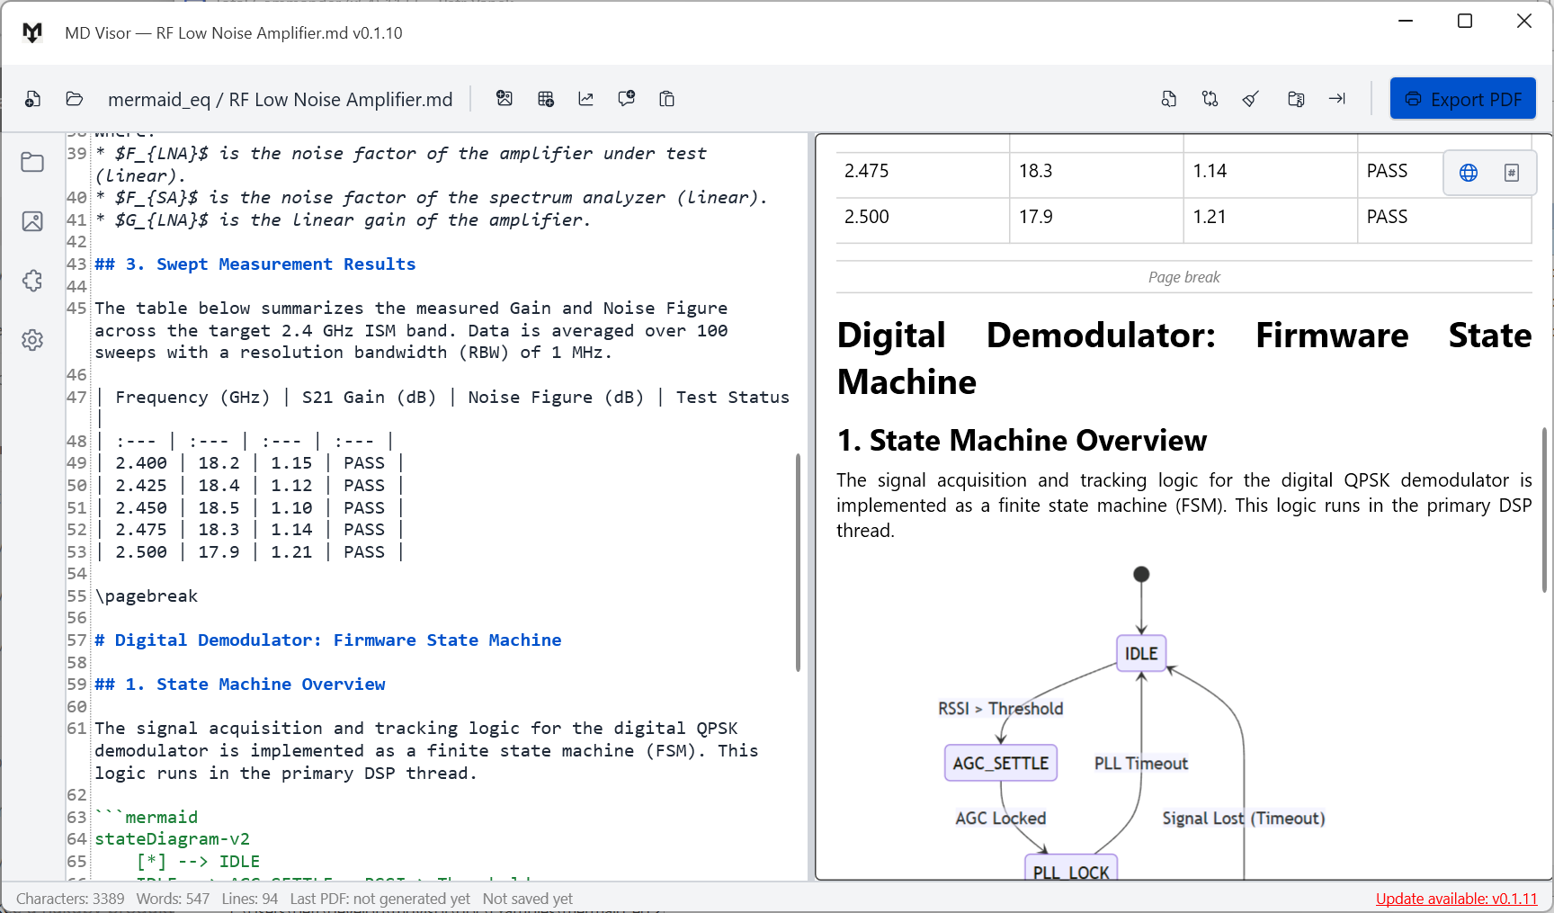Click the Update available: v0.1.11 link
Screen dimensions: 1554x913
1457,899
